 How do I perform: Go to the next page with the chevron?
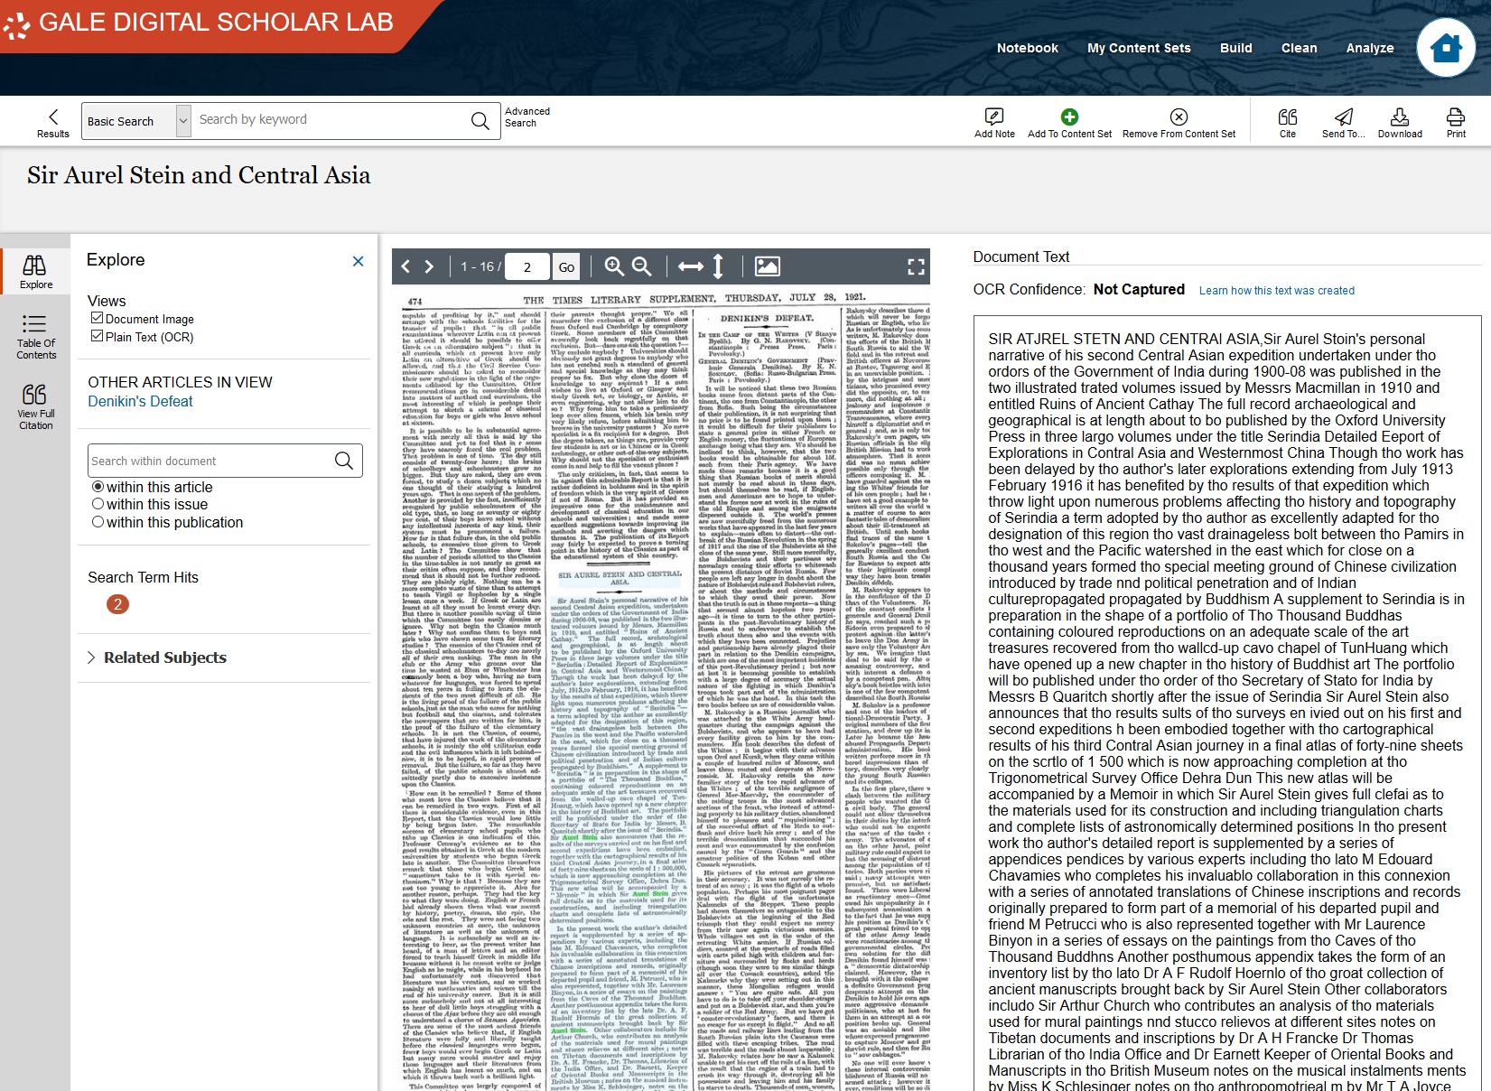428,266
